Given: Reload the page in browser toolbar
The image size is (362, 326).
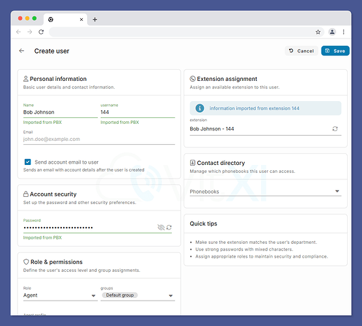Looking at the screenshot, I should (x=41, y=32).
